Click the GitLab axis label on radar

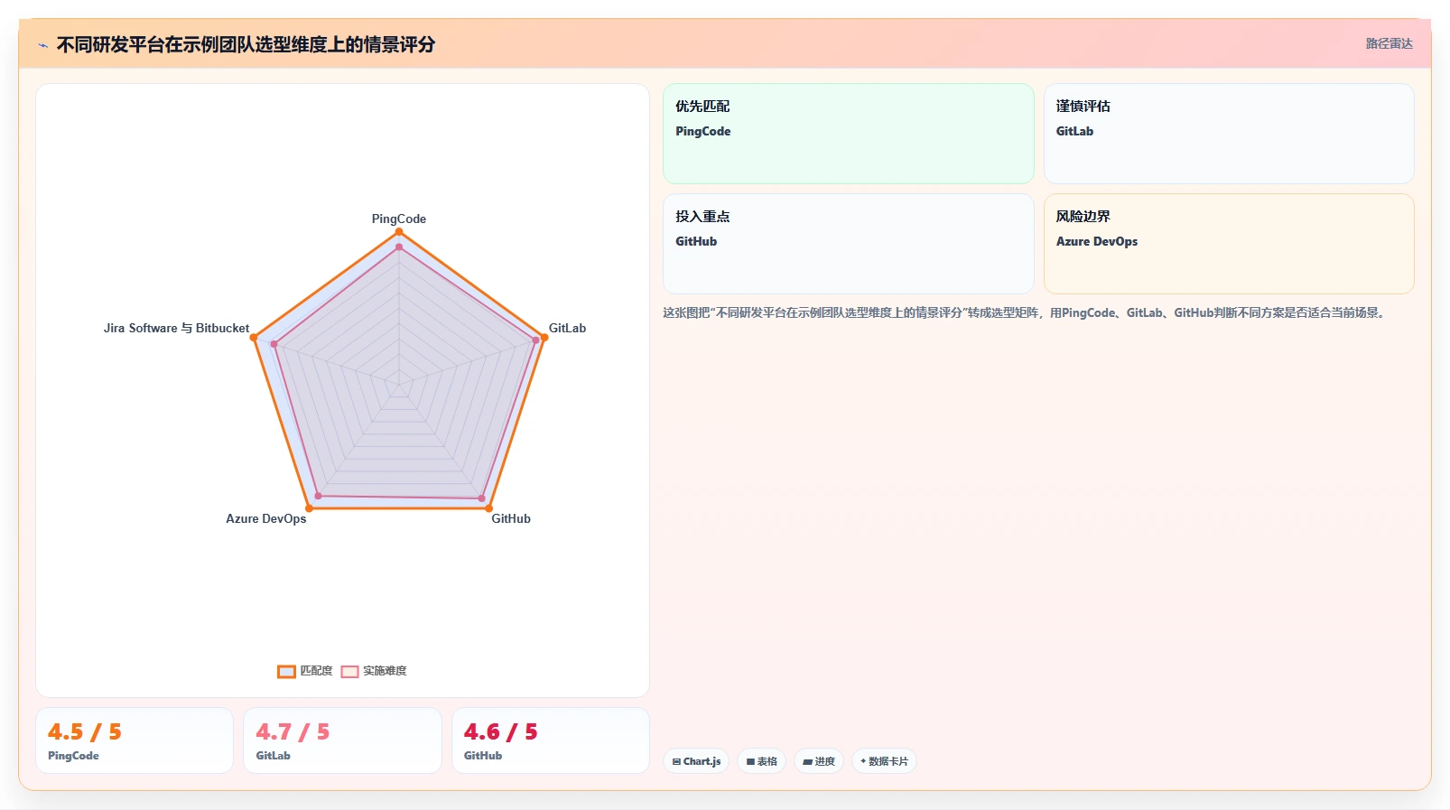pos(567,328)
